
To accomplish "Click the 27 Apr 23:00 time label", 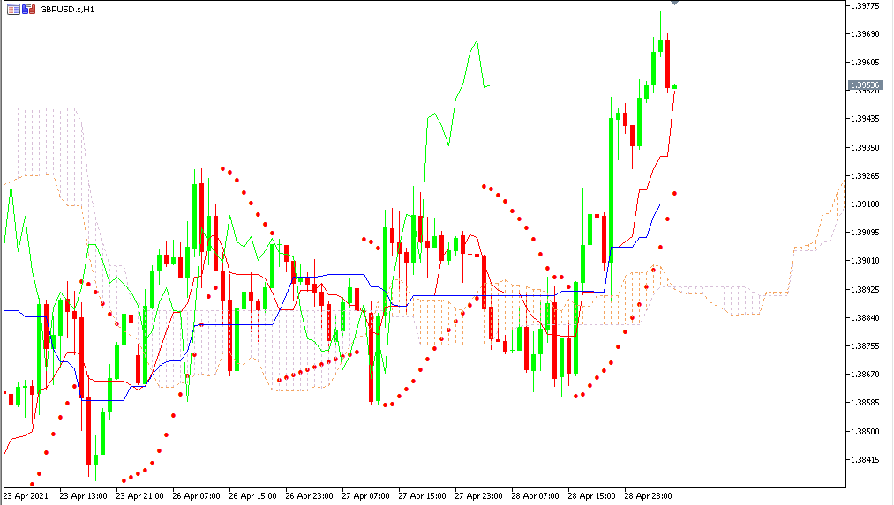I will click(x=478, y=496).
